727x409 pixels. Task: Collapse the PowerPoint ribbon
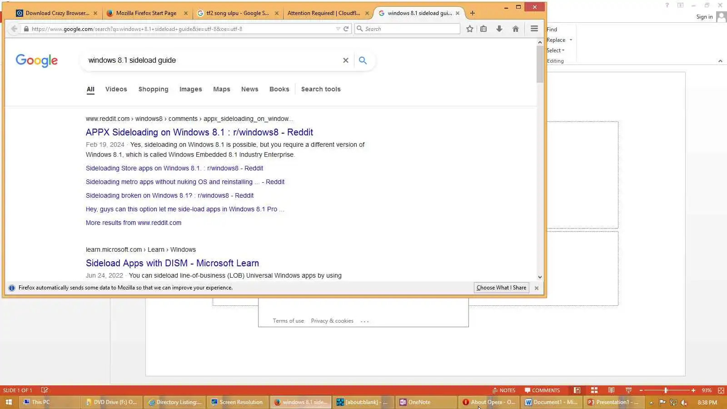point(720,61)
